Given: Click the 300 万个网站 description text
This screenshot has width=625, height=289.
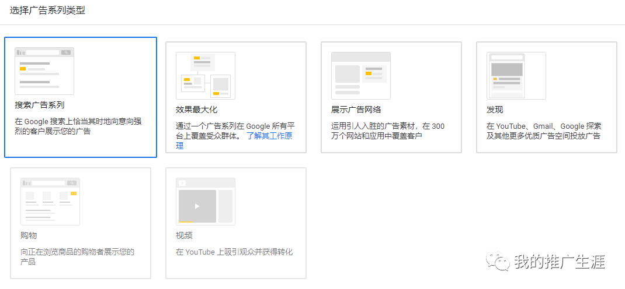Looking at the screenshot, I should pos(388,131).
